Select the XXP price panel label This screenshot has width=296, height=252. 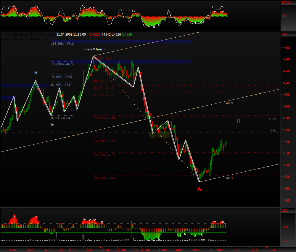coord(284,34)
